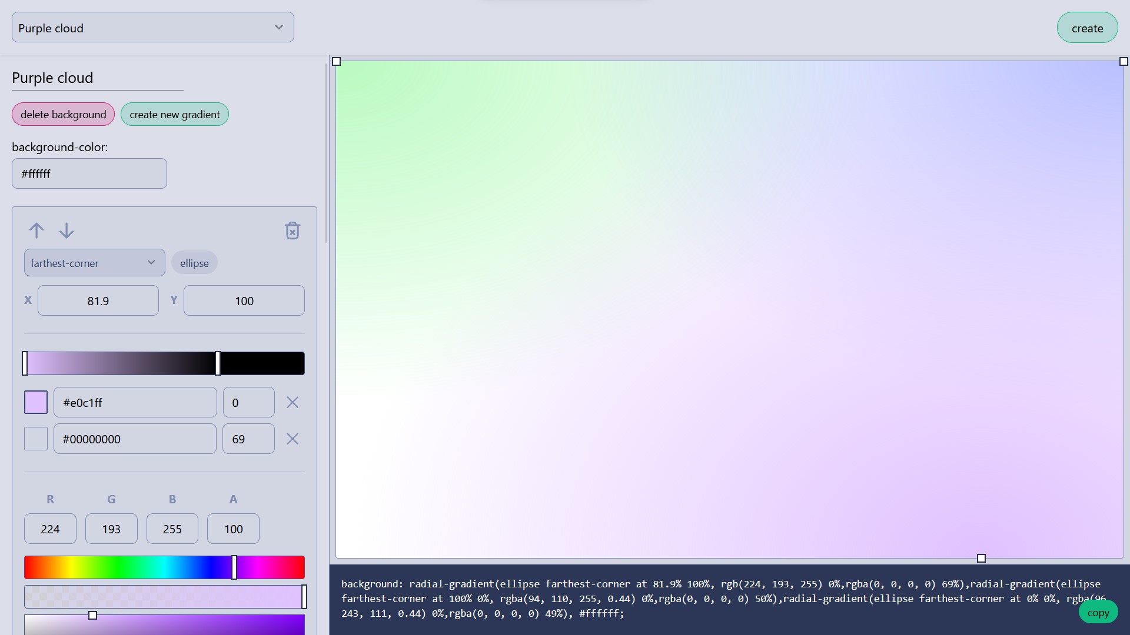The width and height of the screenshot is (1130, 635).
Task: Move the gradient layer up
Action: point(36,230)
